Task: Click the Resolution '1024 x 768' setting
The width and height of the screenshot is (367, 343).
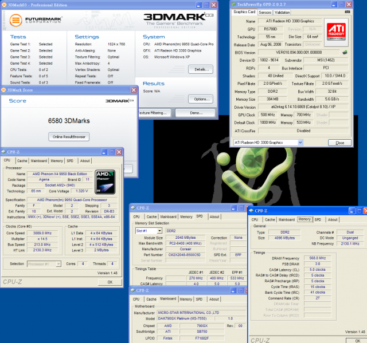Action: [116, 44]
